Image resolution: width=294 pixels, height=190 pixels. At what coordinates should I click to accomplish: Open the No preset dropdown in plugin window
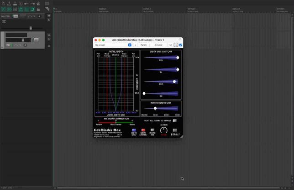pos(113,45)
